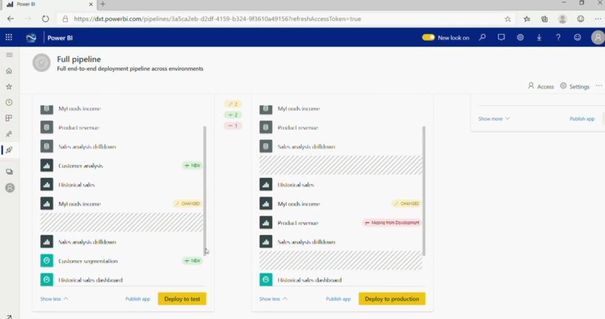The height and width of the screenshot is (319, 605).
Task: Click Publish app in development stage
Action: tap(138, 299)
